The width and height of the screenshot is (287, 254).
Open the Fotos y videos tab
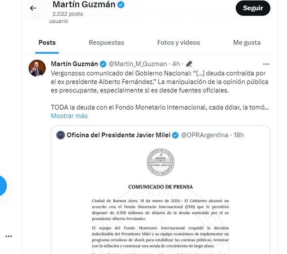[x=179, y=43]
